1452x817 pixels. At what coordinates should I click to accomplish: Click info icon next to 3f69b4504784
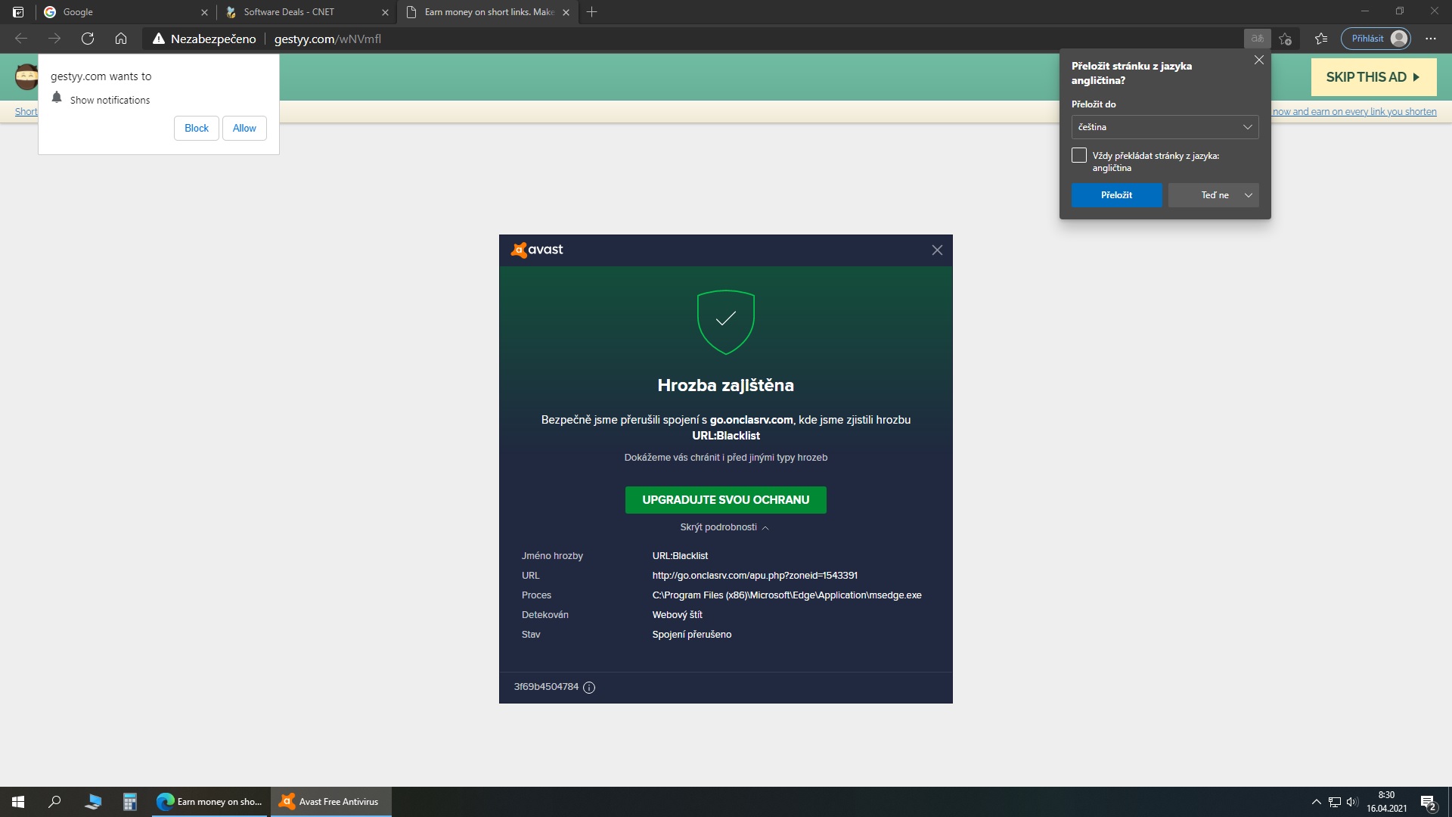point(589,688)
